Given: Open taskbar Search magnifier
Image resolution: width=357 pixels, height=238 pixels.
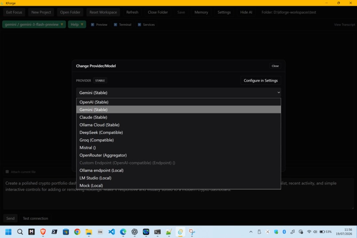Looking at the screenshot, I should pos(20,232).
